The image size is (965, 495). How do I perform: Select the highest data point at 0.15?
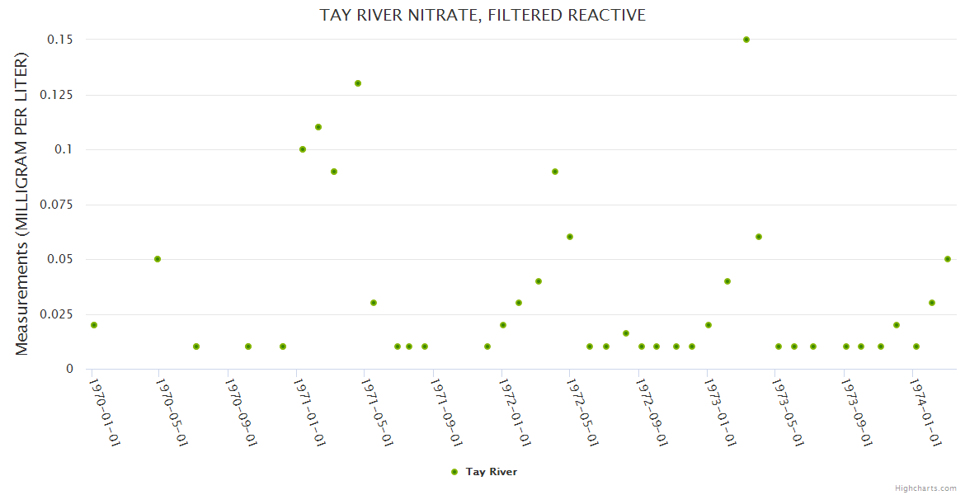746,40
